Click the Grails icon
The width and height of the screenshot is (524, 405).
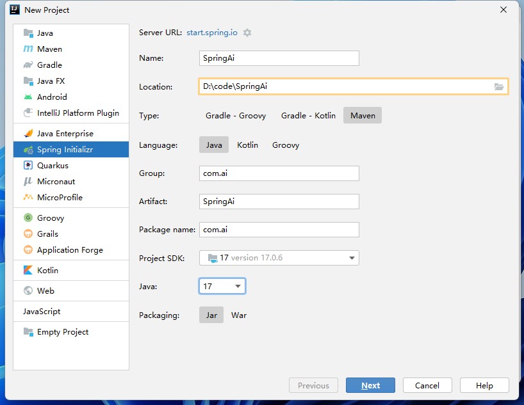pos(28,234)
